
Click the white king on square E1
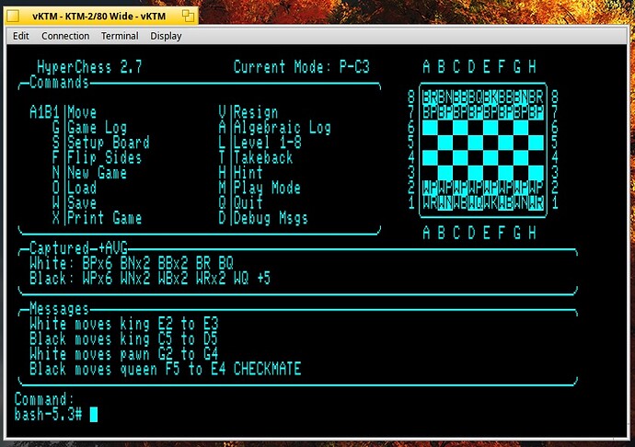pyautogui.click(x=491, y=203)
